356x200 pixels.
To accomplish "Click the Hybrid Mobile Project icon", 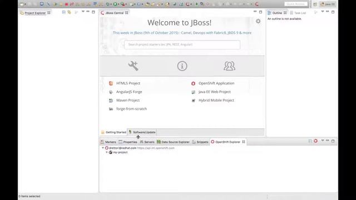I will (193, 101).
